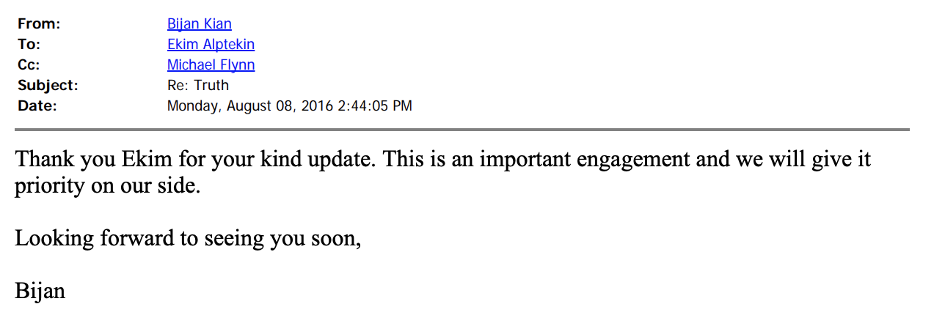Screen dimensions: 945x315
Task: Click the From: header label
Action: coord(39,24)
